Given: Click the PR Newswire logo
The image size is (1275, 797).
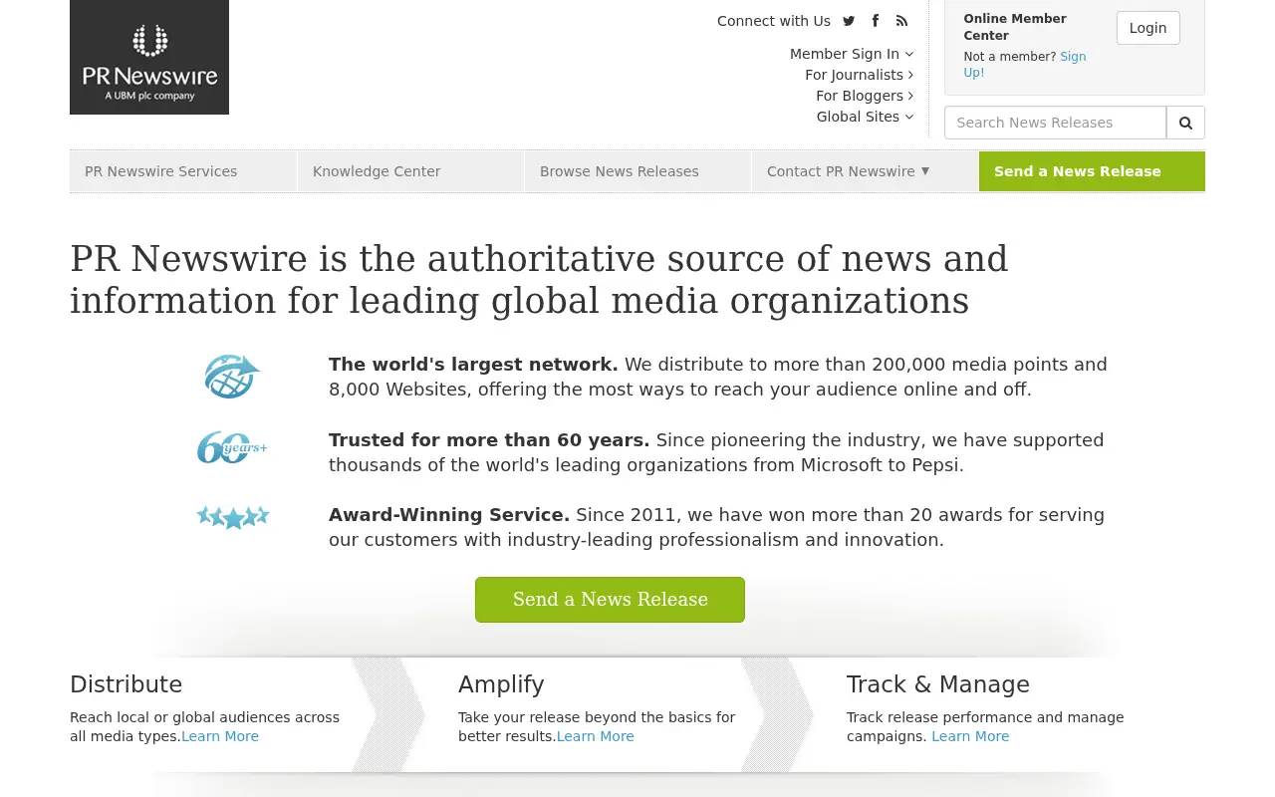Looking at the screenshot, I should pyautogui.click(x=149, y=57).
